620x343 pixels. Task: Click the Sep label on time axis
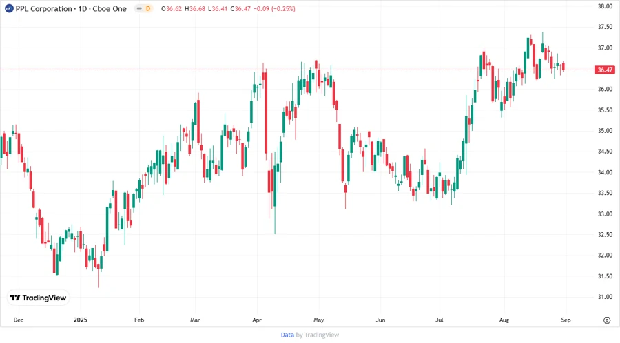[x=566, y=320]
